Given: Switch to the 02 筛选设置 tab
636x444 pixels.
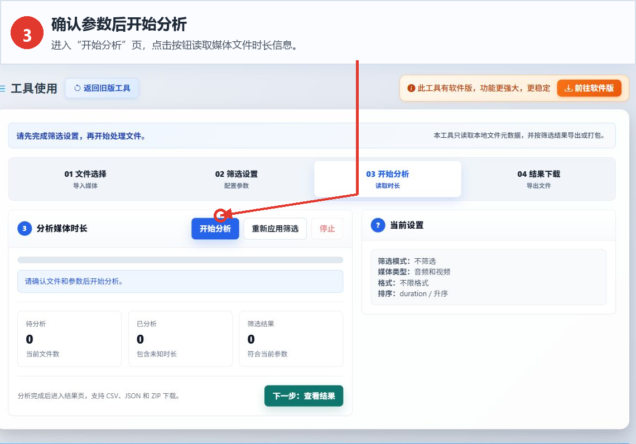Looking at the screenshot, I should [x=237, y=179].
